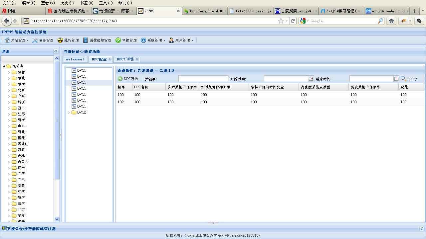This screenshot has height=239, width=426.
Task: Click the 设备管理 wrench icon
Action: tap(35, 40)
